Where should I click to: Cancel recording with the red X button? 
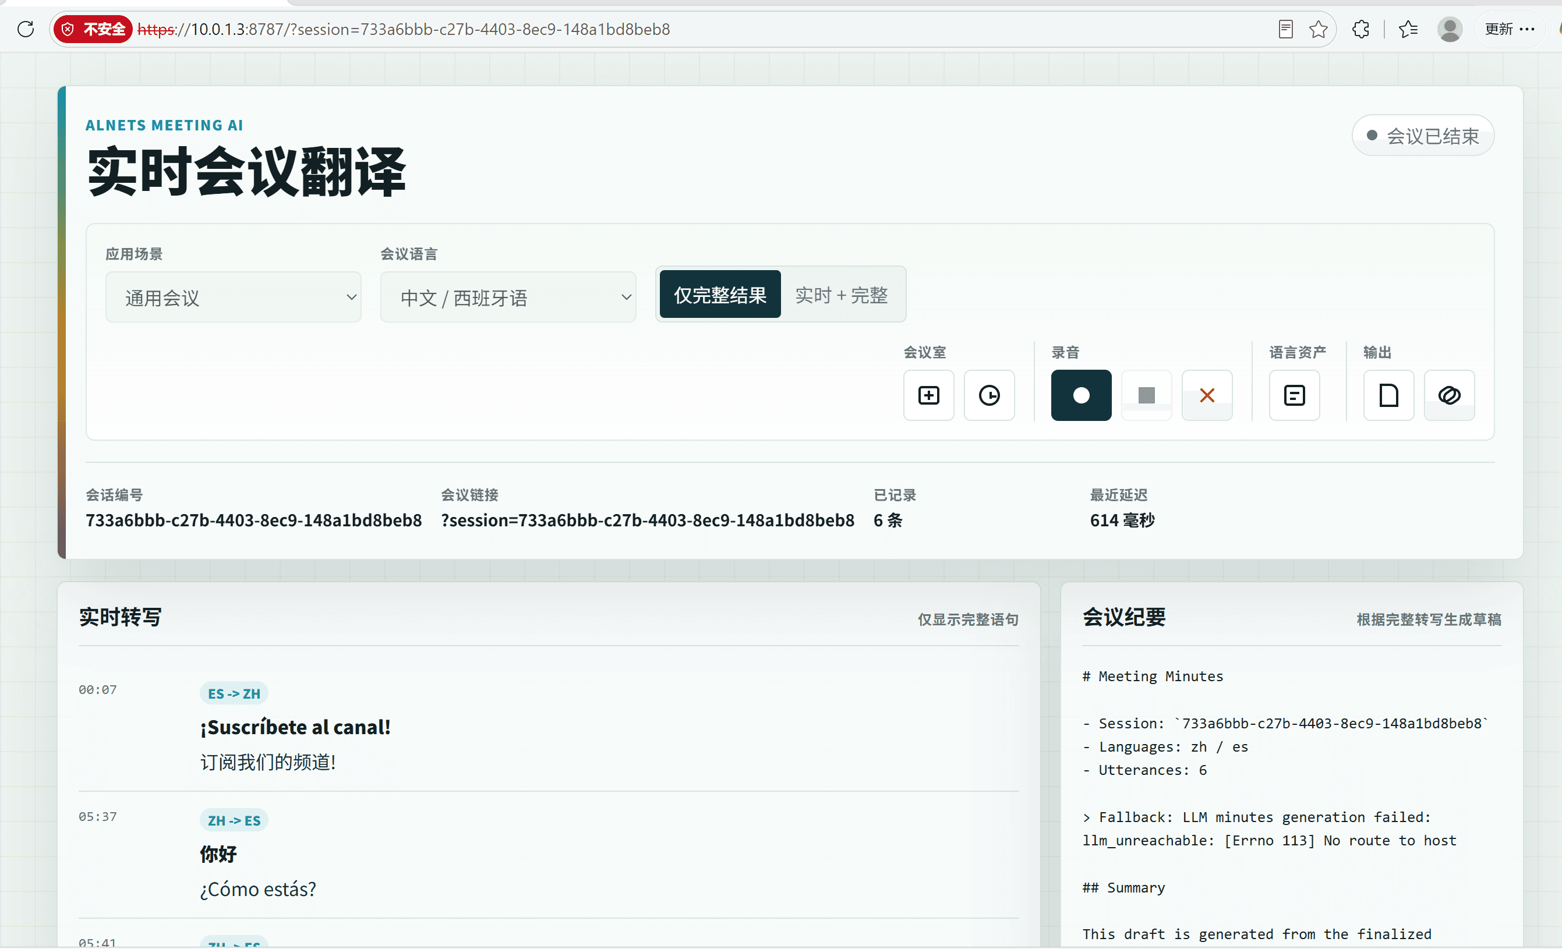[1207, 395]
